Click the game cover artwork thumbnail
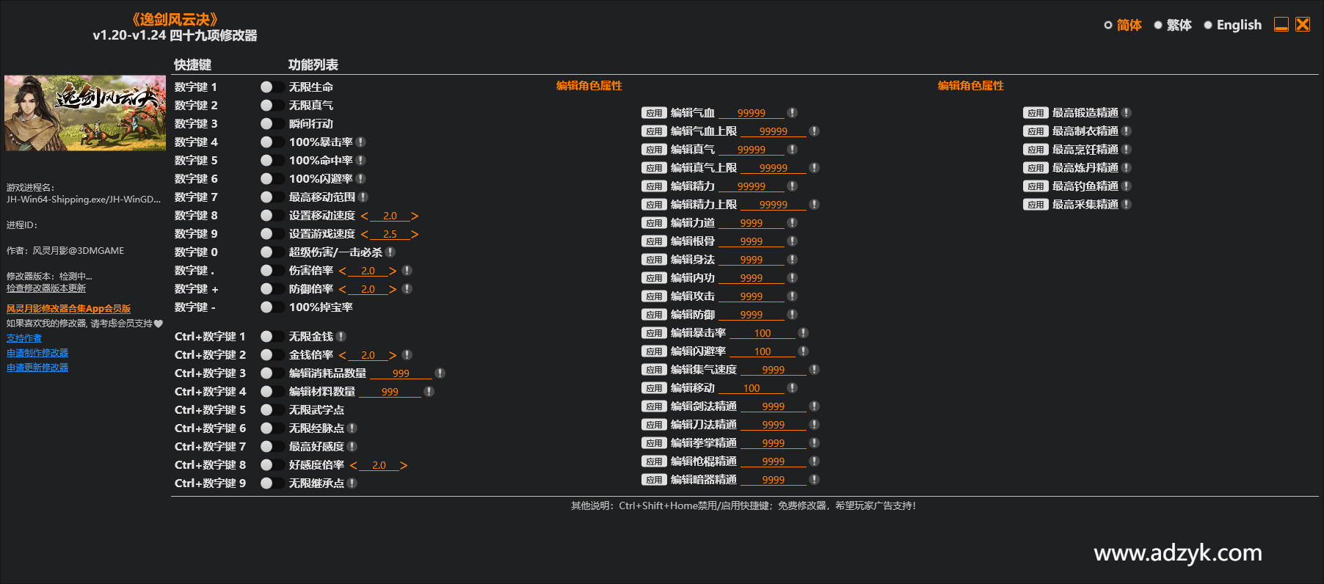 (x=85, y=113)
